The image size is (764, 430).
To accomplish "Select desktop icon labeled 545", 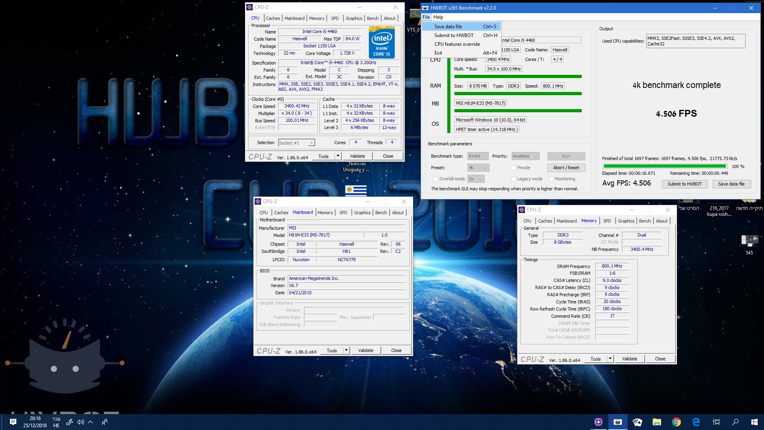I will [749, 244].
